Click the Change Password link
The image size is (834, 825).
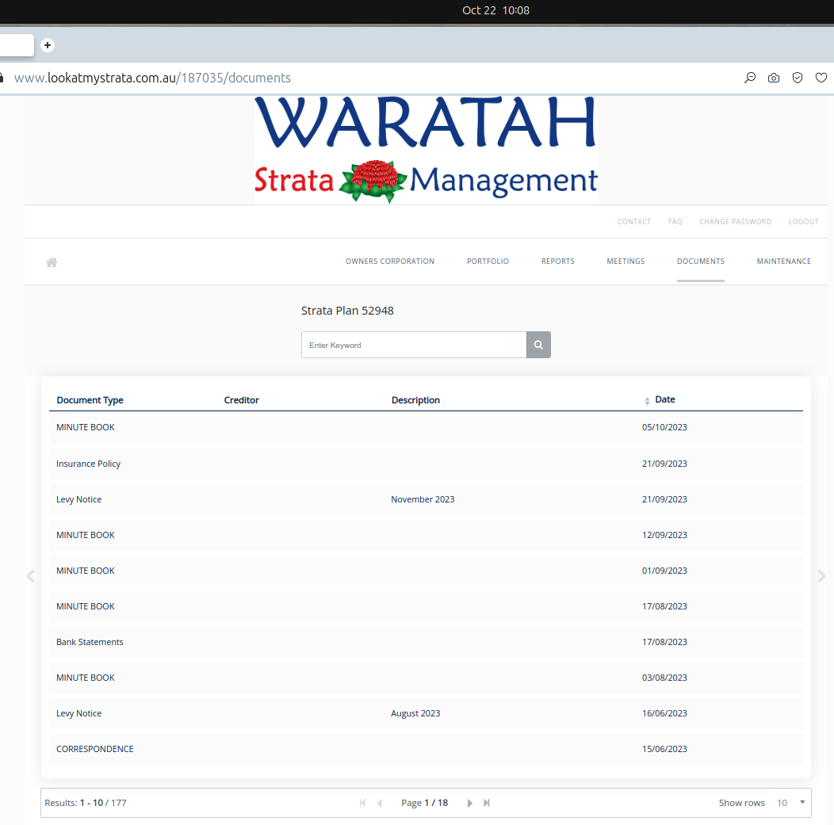735,222
